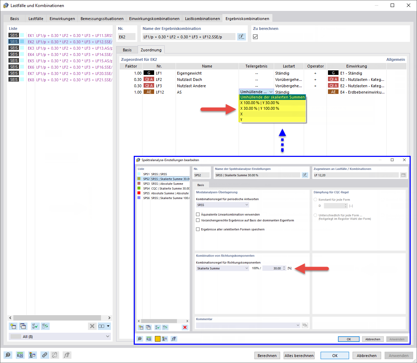Click the Spektralanalyse name input field
The width and height of the screenshot is (417, 363).
(257, 175)
